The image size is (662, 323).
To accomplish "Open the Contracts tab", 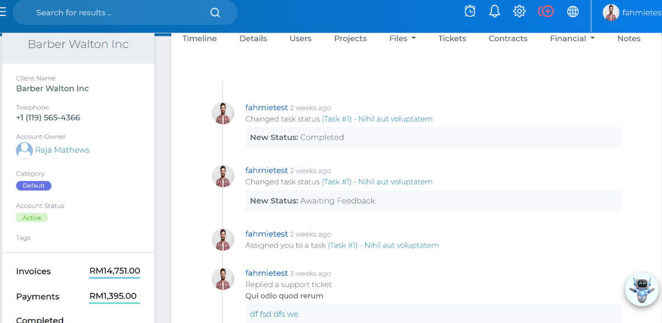I will click(508, 38).
